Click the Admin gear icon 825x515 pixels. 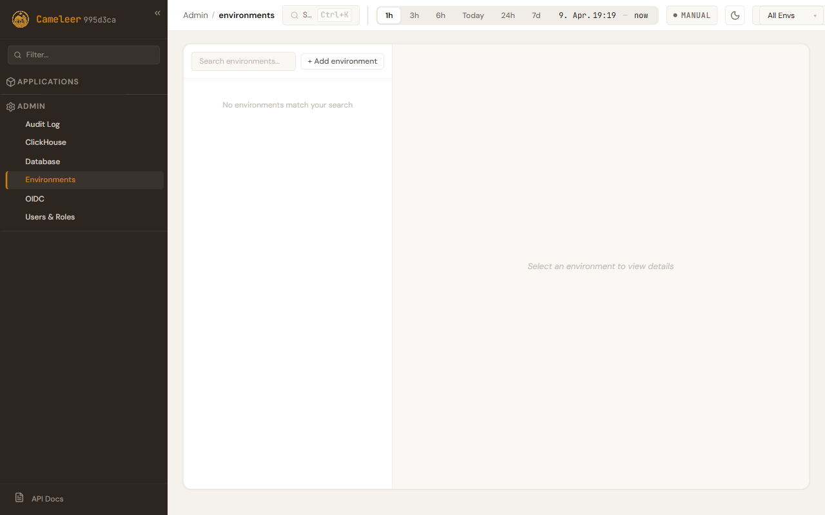(10, 106)
